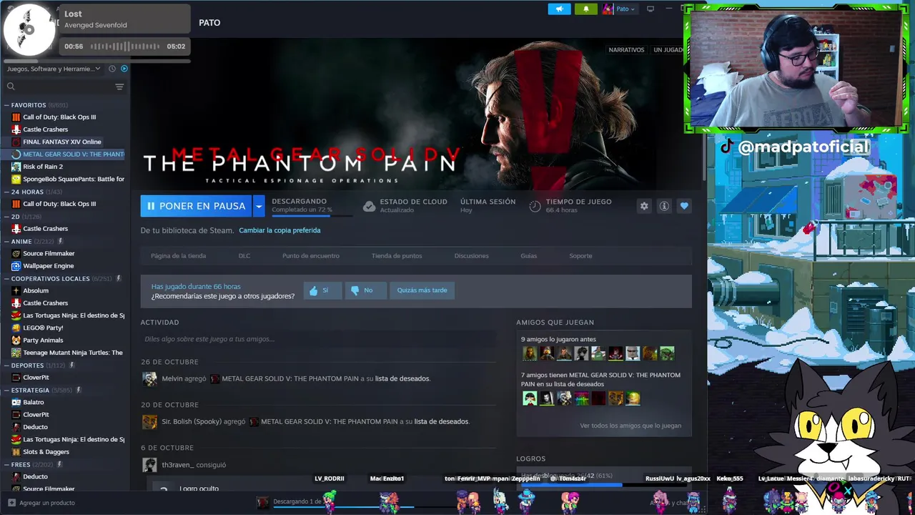Open the Poner en pausa dropdown arrow

coord(259,206)
